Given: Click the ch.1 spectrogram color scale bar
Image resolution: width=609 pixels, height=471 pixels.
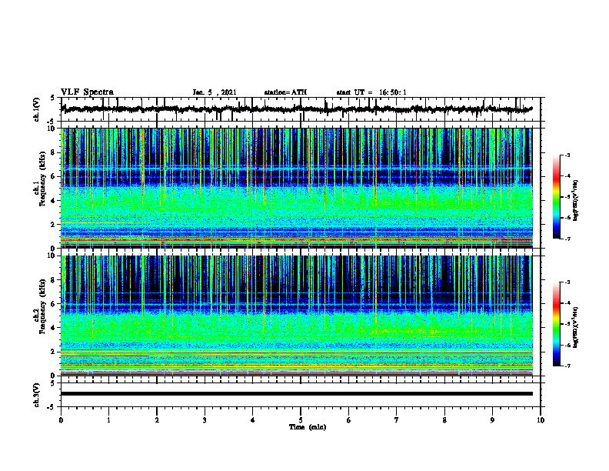Looking at the screenshot, I should (x=556, y=197).
